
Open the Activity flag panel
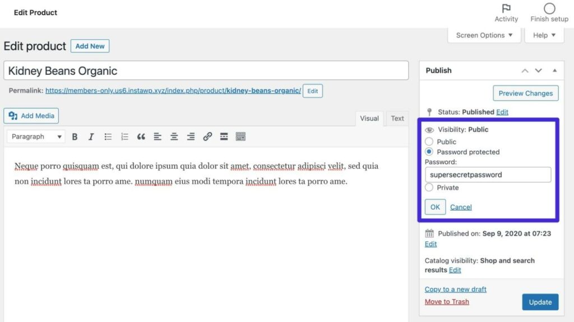(506, 12)
